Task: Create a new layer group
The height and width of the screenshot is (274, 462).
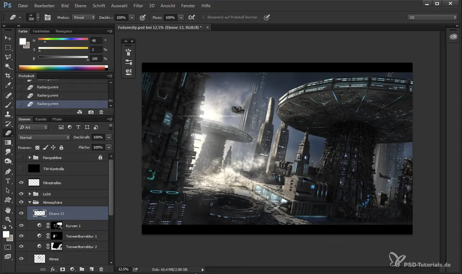Action: [82, 269]
